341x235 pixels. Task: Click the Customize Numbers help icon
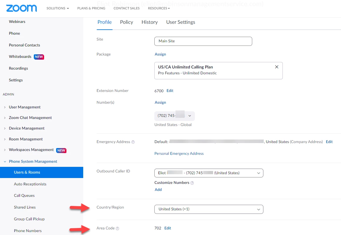point(192,183)
